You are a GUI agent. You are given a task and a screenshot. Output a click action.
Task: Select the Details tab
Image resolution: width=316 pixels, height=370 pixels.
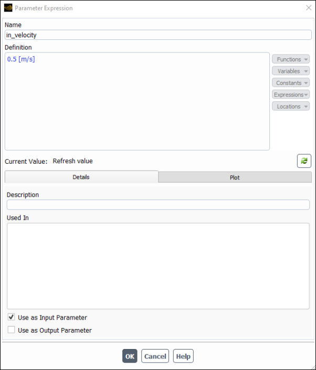(81, 177)
